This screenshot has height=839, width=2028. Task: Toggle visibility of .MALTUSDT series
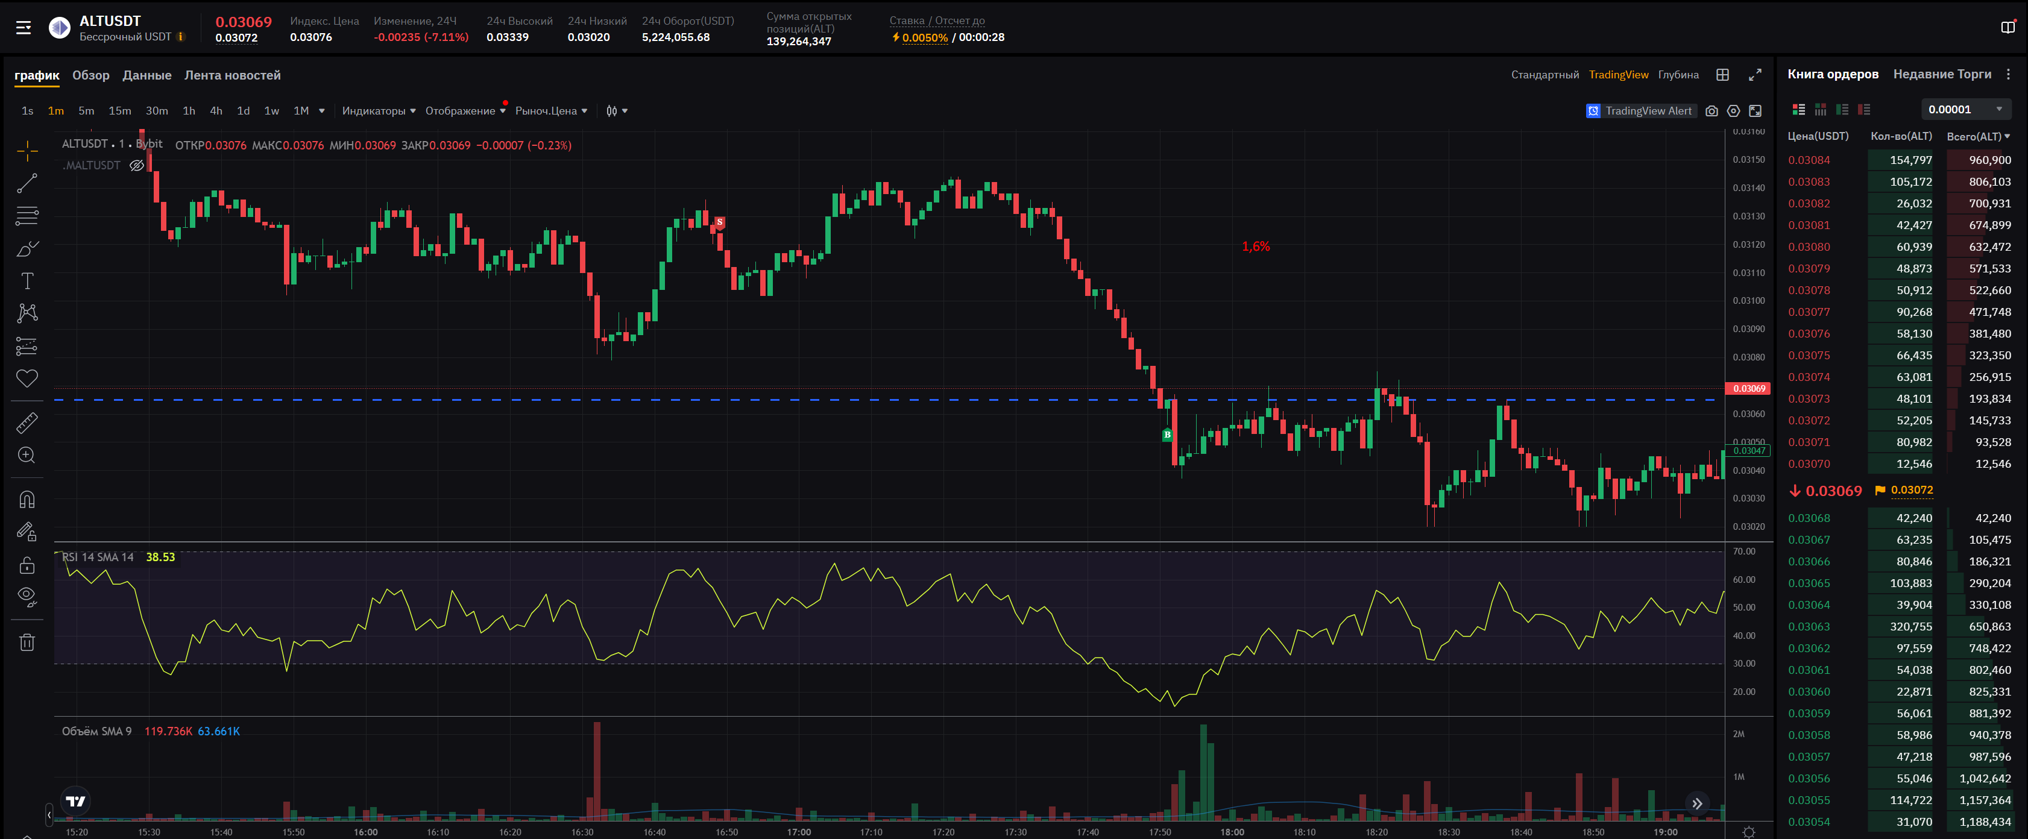click(x=137, y=165)
